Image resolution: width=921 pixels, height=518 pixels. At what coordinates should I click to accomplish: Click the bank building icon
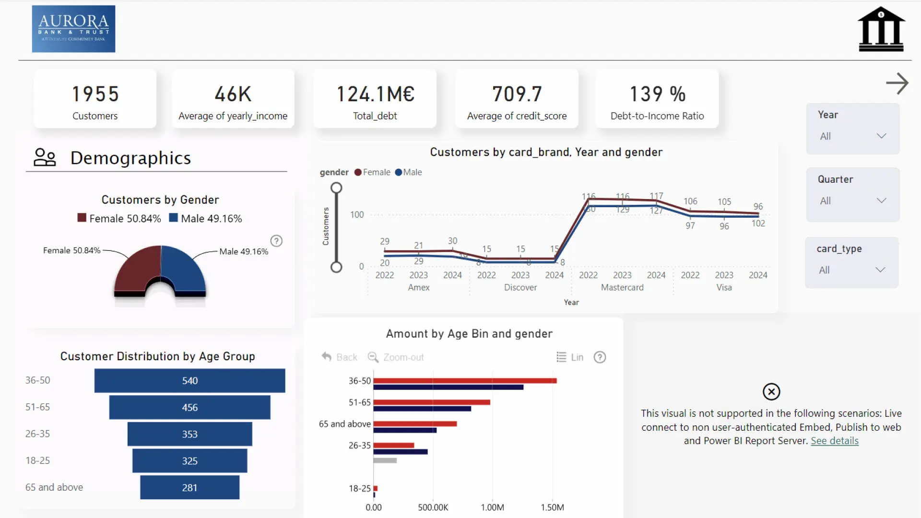point(881,29)
